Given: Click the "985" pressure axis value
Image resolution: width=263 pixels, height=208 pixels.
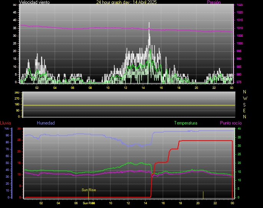Looking at the screenshot, I should 239,67.
